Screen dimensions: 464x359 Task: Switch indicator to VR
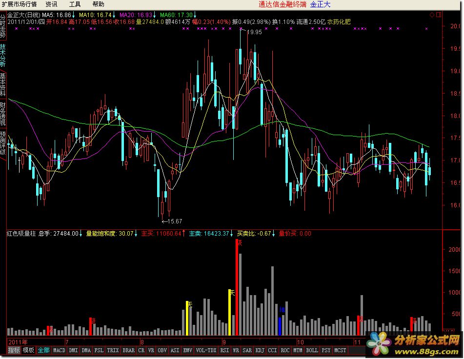(151, 350)
